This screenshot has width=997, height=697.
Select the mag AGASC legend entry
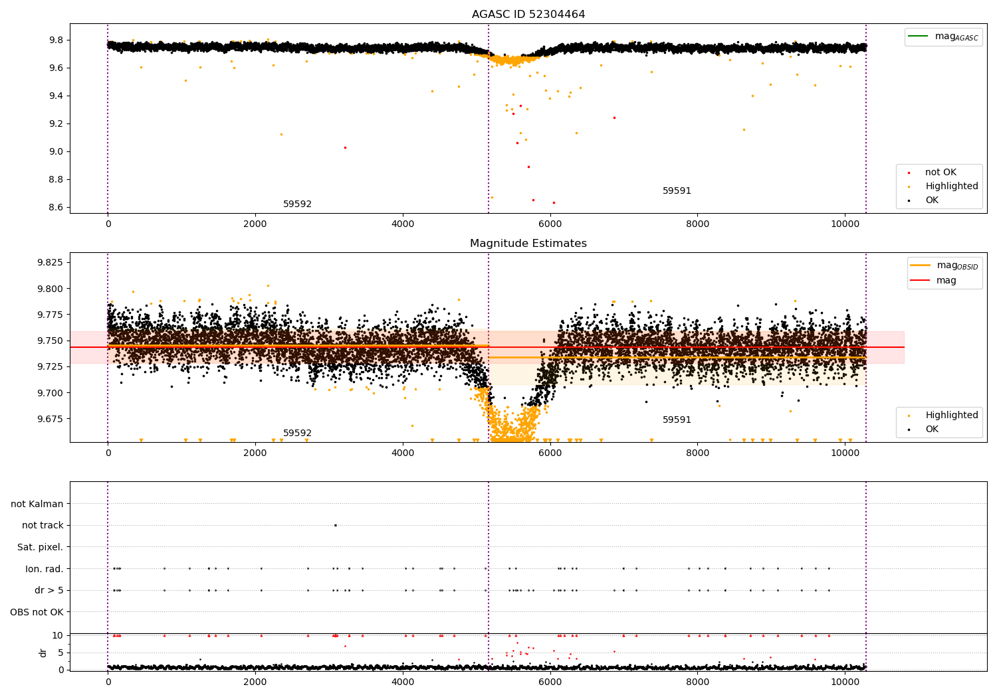point(944,37)
